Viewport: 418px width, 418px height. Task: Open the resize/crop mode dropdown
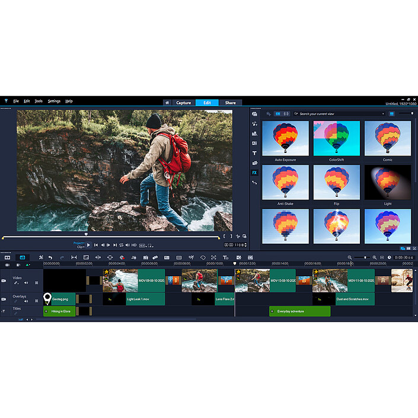click(151, 245)
